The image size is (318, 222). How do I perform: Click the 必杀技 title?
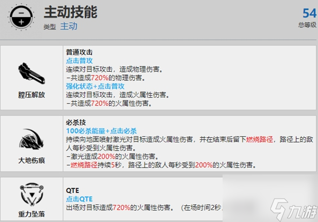[x=76, y=122]
